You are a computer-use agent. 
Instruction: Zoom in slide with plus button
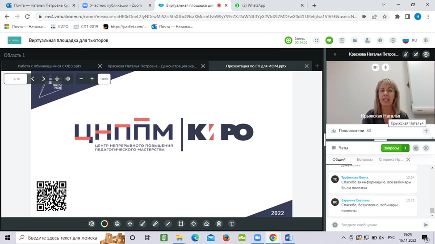point(92,79)
